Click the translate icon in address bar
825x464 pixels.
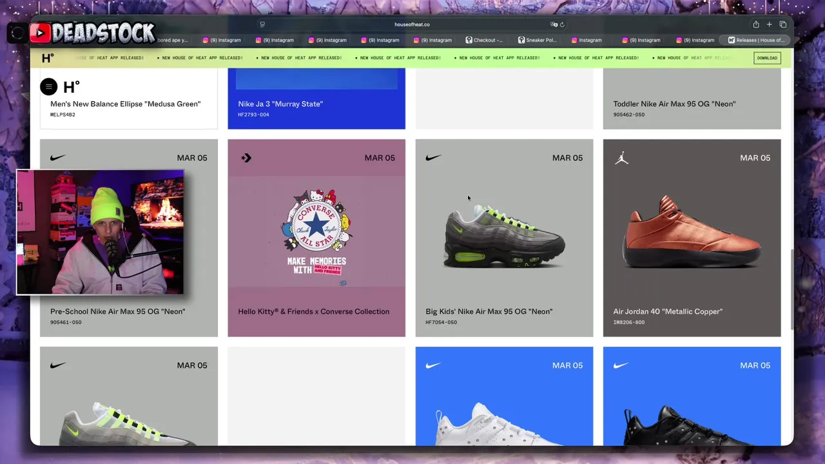coord(554,24)
